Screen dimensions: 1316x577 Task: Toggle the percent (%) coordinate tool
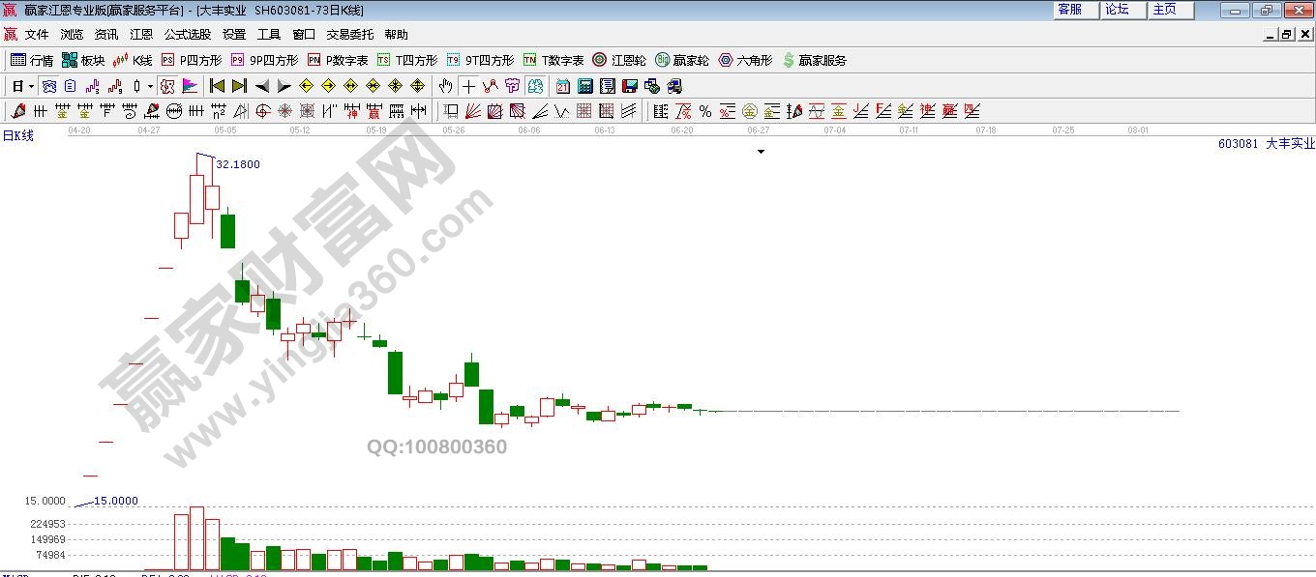(705, 111)
